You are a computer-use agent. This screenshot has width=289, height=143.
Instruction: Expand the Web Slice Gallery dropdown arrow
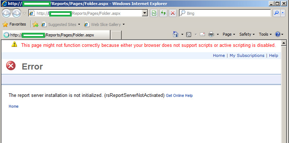click(123, 24)
